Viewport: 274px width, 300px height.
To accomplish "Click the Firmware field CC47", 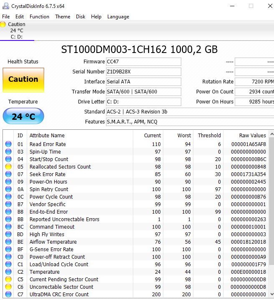I will pos(144,62).
